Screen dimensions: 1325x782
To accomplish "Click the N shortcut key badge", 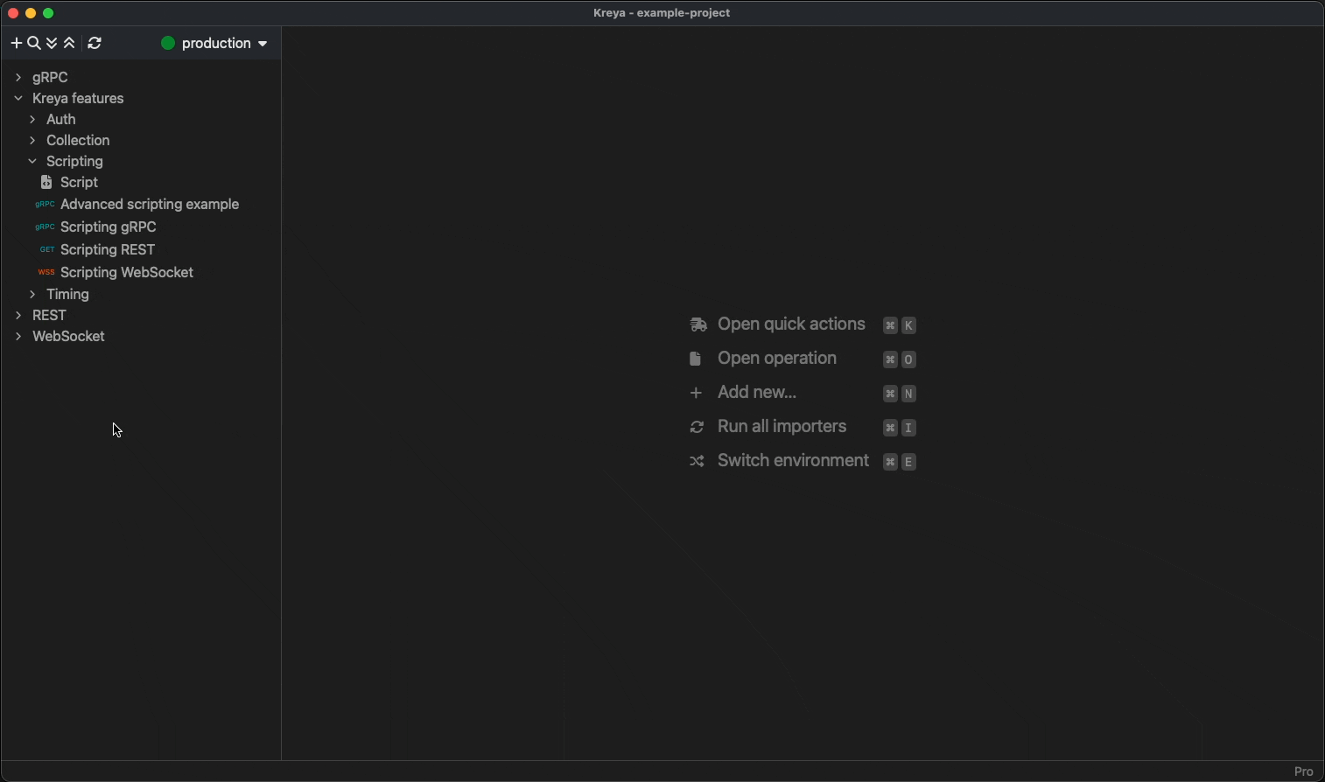I will [x=909, y=394].
